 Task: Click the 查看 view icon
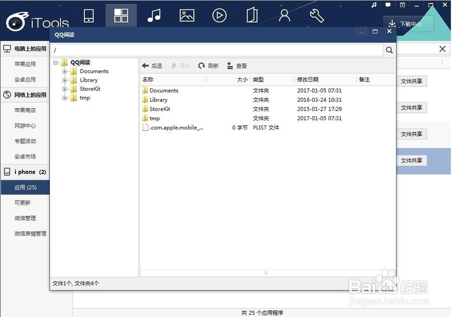pyautogui.click(x=230, y=66)
